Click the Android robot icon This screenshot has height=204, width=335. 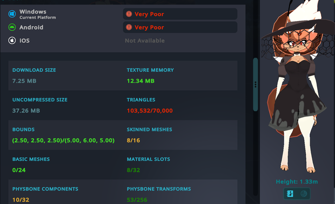coord(12,28)
